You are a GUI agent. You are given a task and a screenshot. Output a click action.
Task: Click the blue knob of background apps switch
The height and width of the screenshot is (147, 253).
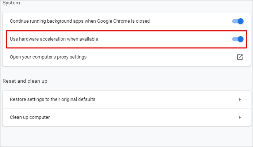click(x=240, y=21)
